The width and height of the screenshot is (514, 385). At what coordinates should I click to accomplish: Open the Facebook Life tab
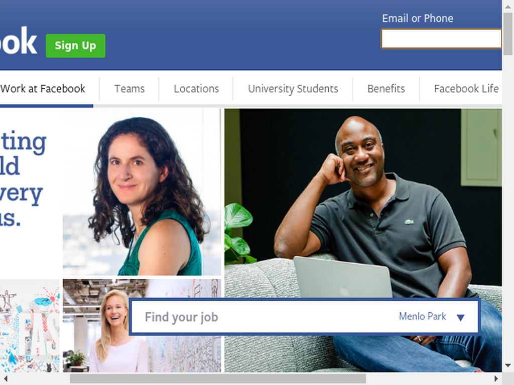click(x=466, y=89)
